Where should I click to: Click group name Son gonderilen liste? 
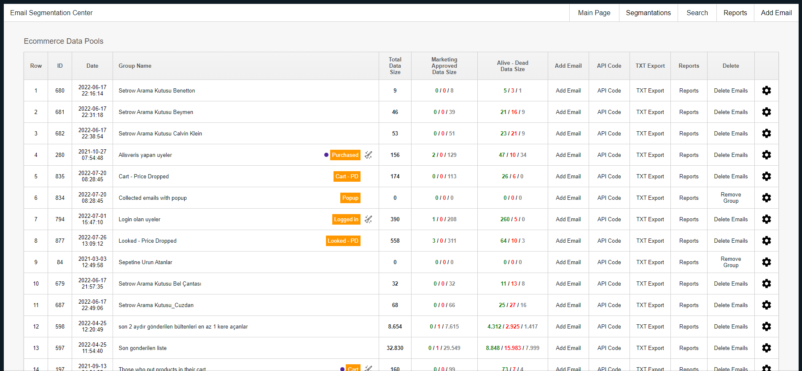pos(143,348)
